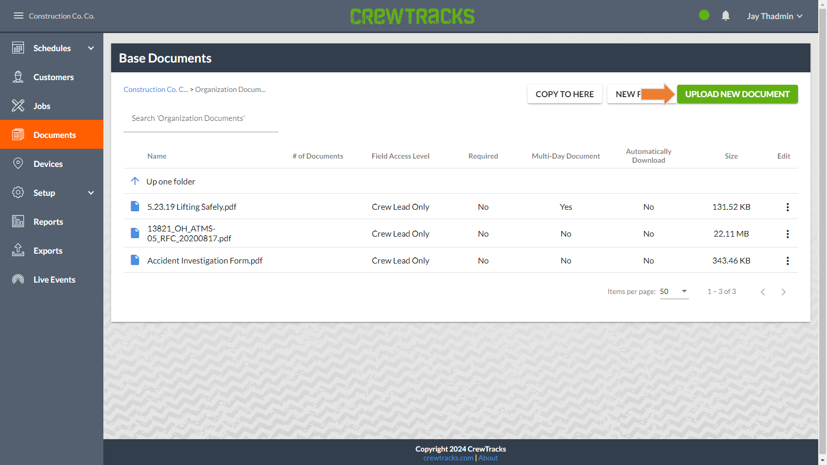
Task: Click the Copy To Here button
Action: [x=564, y=94]
